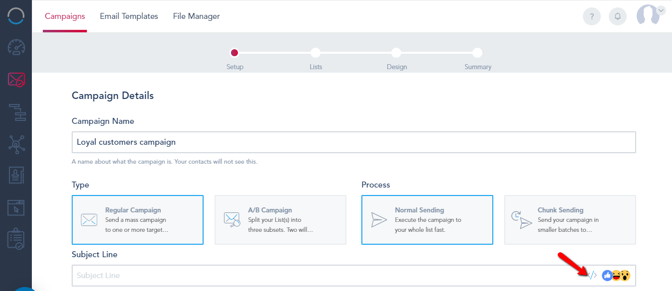Go to the Setup step marker
The height and width of the screenshot is (291, 672).
pos(234,53)
